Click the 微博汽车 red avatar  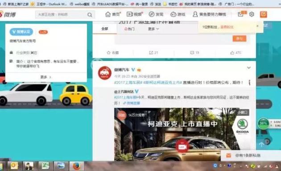[x=105, y=73]
